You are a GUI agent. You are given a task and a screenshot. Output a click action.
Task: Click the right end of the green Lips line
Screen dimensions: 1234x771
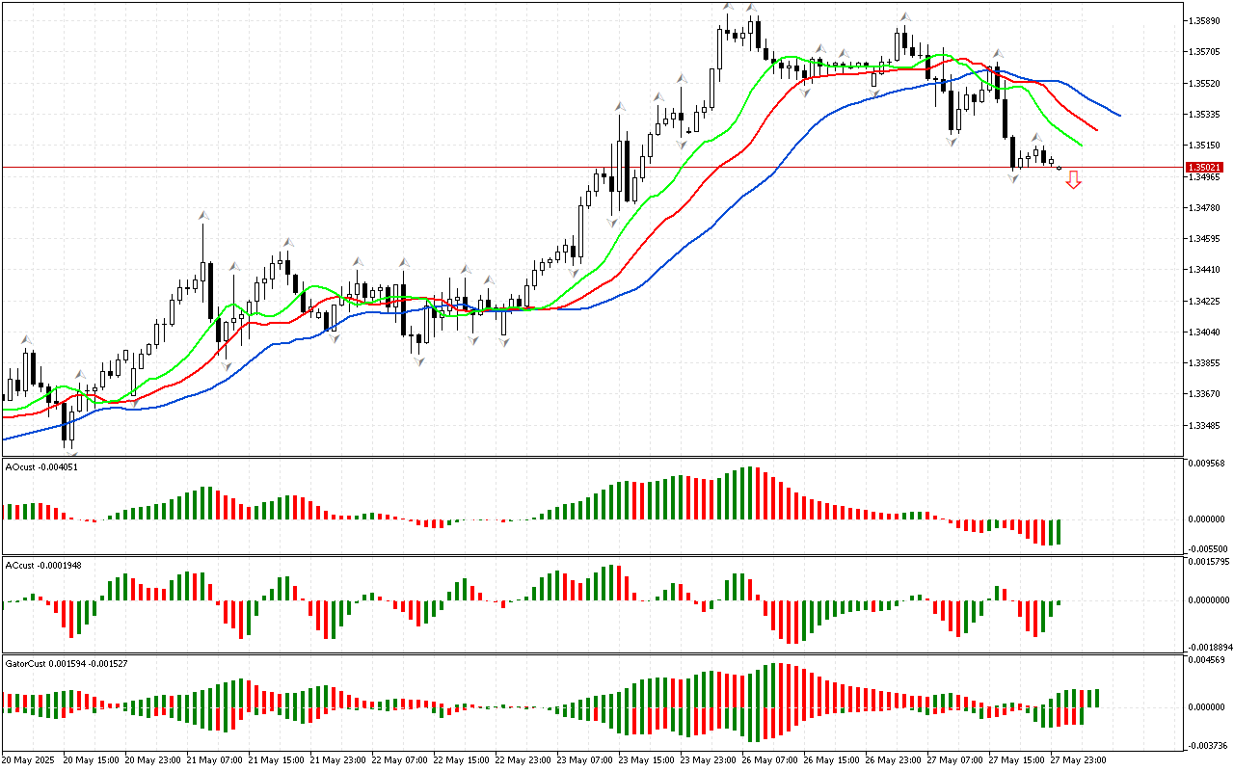click(1081, 146)
